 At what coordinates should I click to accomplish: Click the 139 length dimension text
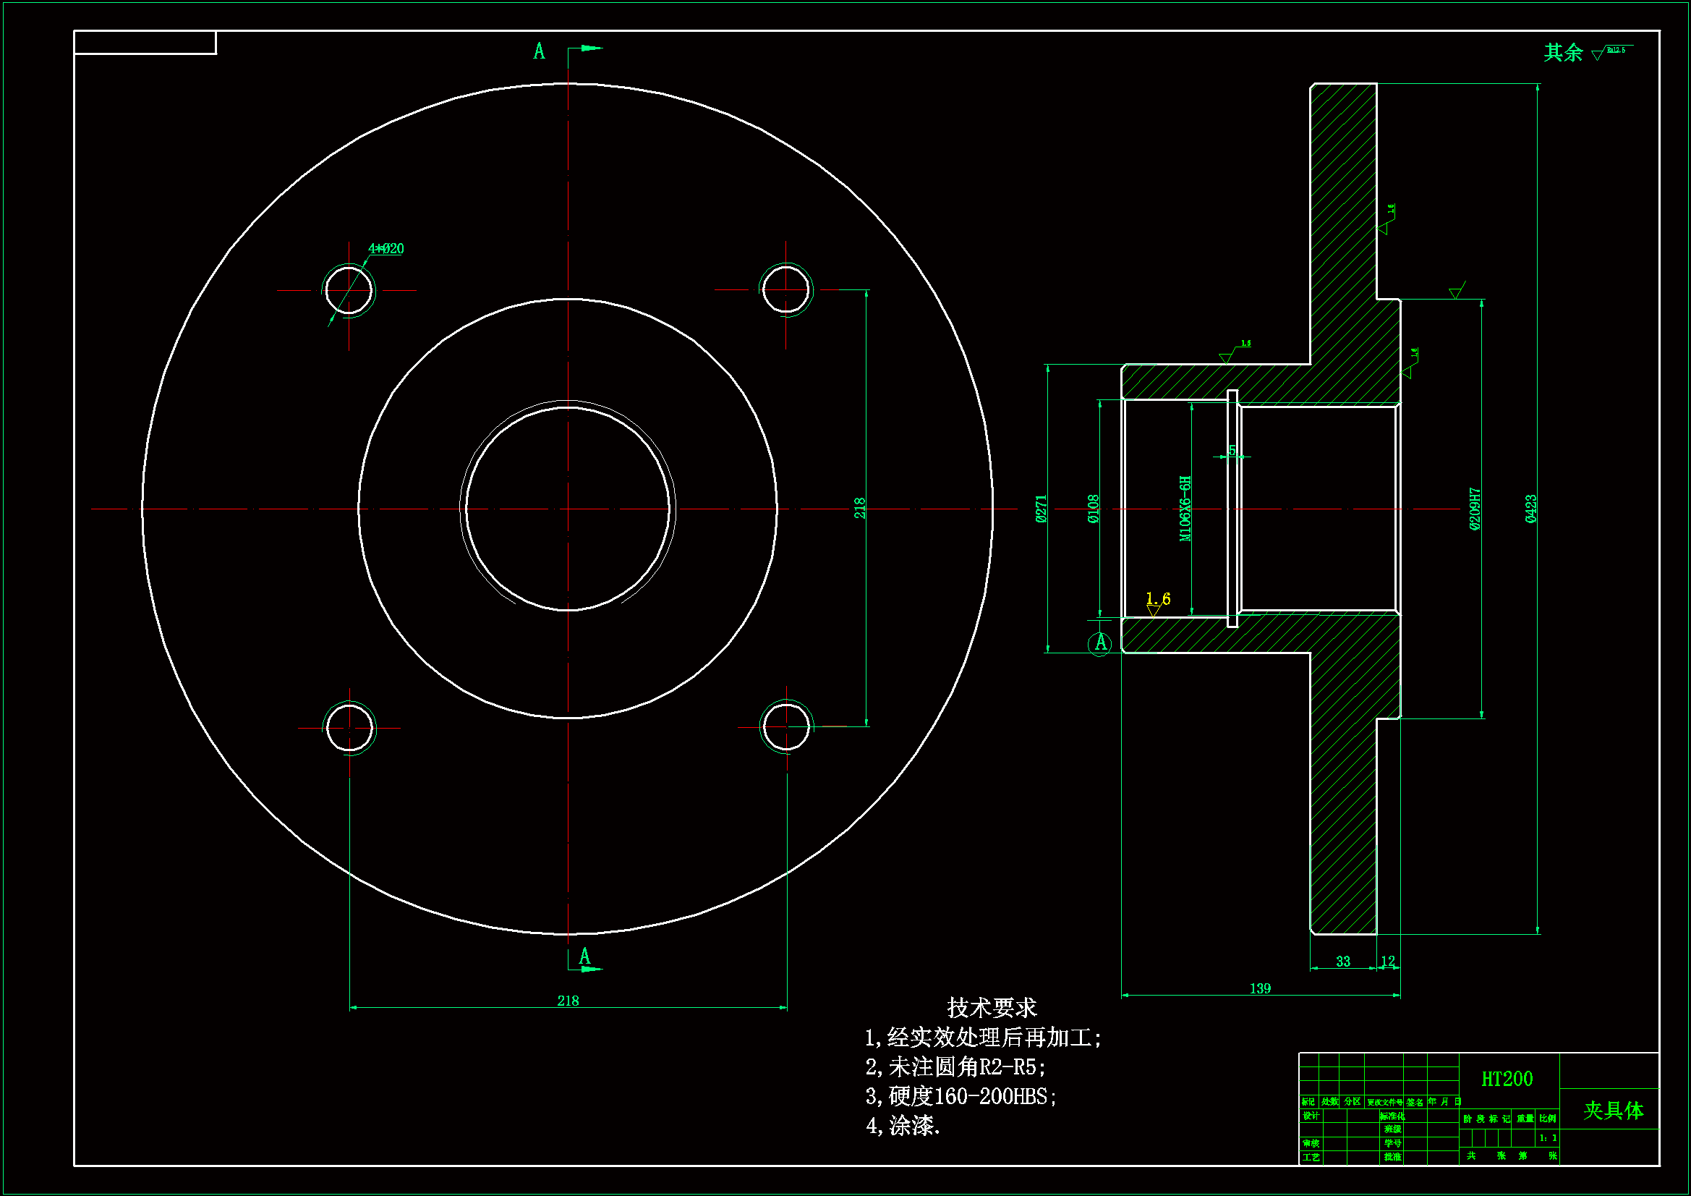coord(1260,989)
